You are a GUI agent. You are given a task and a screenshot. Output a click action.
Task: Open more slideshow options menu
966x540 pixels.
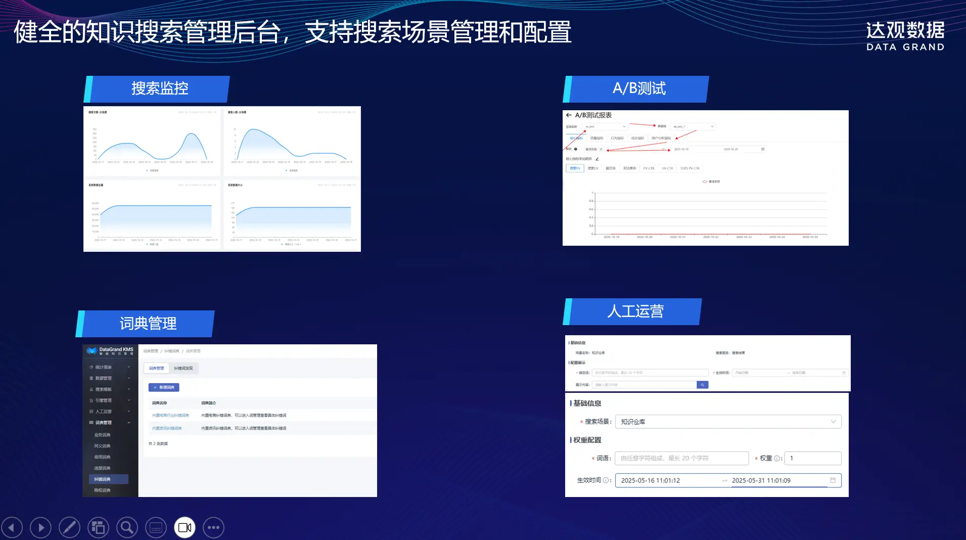point(213,528)
